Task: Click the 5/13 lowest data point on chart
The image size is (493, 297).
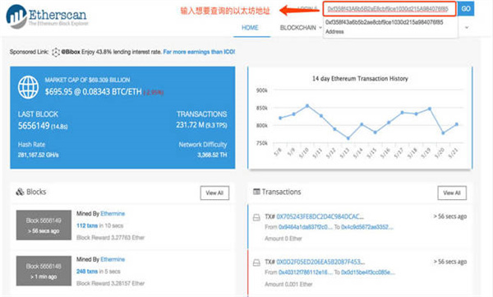Action: point(348,138)
